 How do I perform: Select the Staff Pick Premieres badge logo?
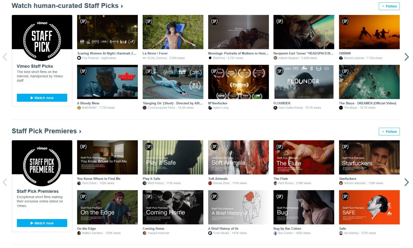[x=42, y=163]
